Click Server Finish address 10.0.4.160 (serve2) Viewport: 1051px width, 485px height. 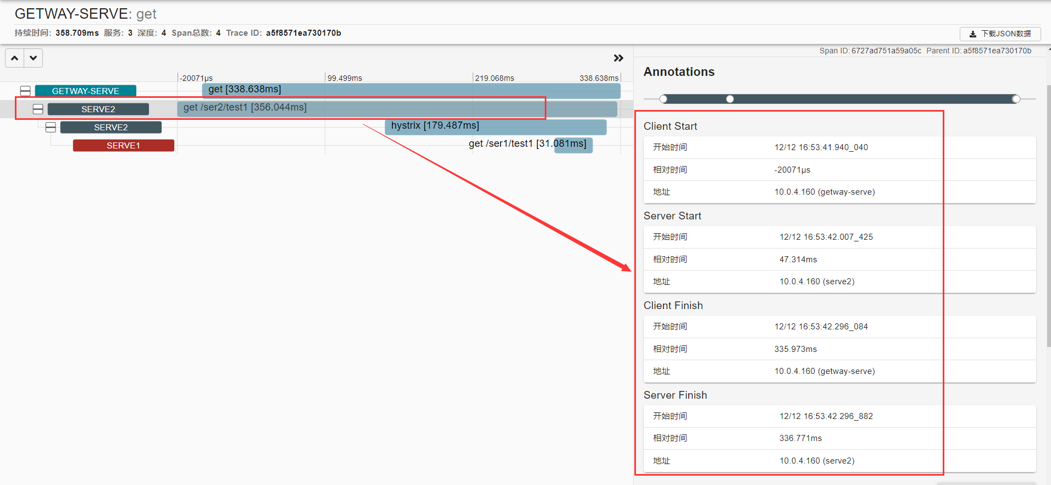tap(817, 461)
